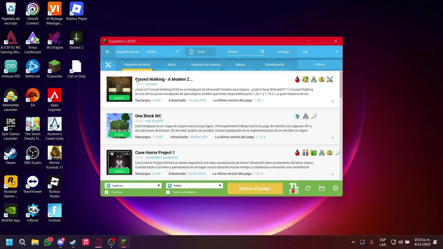Open author link w4r_p1g369

(154, 121)
